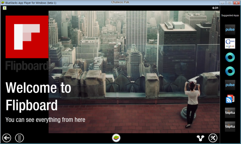Click the BlueStacks title bar icon
The width and height of the screenshot is (241, 144).
[x=3, y=3]
